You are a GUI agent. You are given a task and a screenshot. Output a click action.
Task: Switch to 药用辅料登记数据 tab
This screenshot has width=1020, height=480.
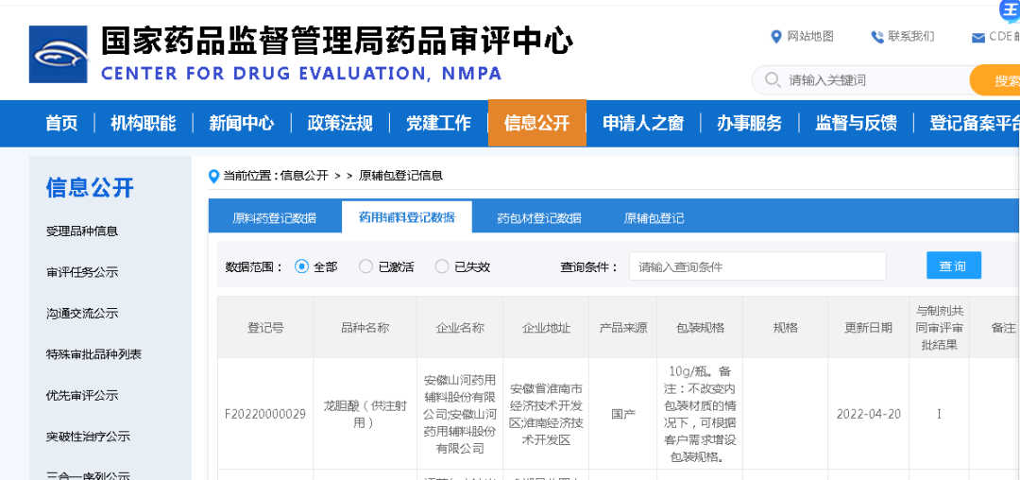click(406, 217)
